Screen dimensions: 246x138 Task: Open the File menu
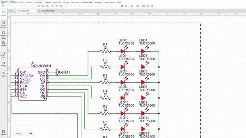coord(22,3)
